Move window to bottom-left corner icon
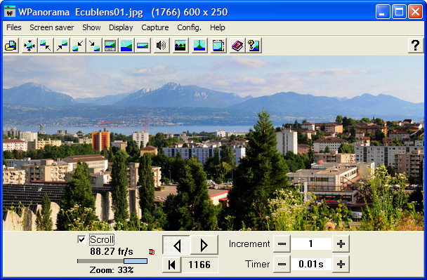The image size is (427, 280). 78,46
